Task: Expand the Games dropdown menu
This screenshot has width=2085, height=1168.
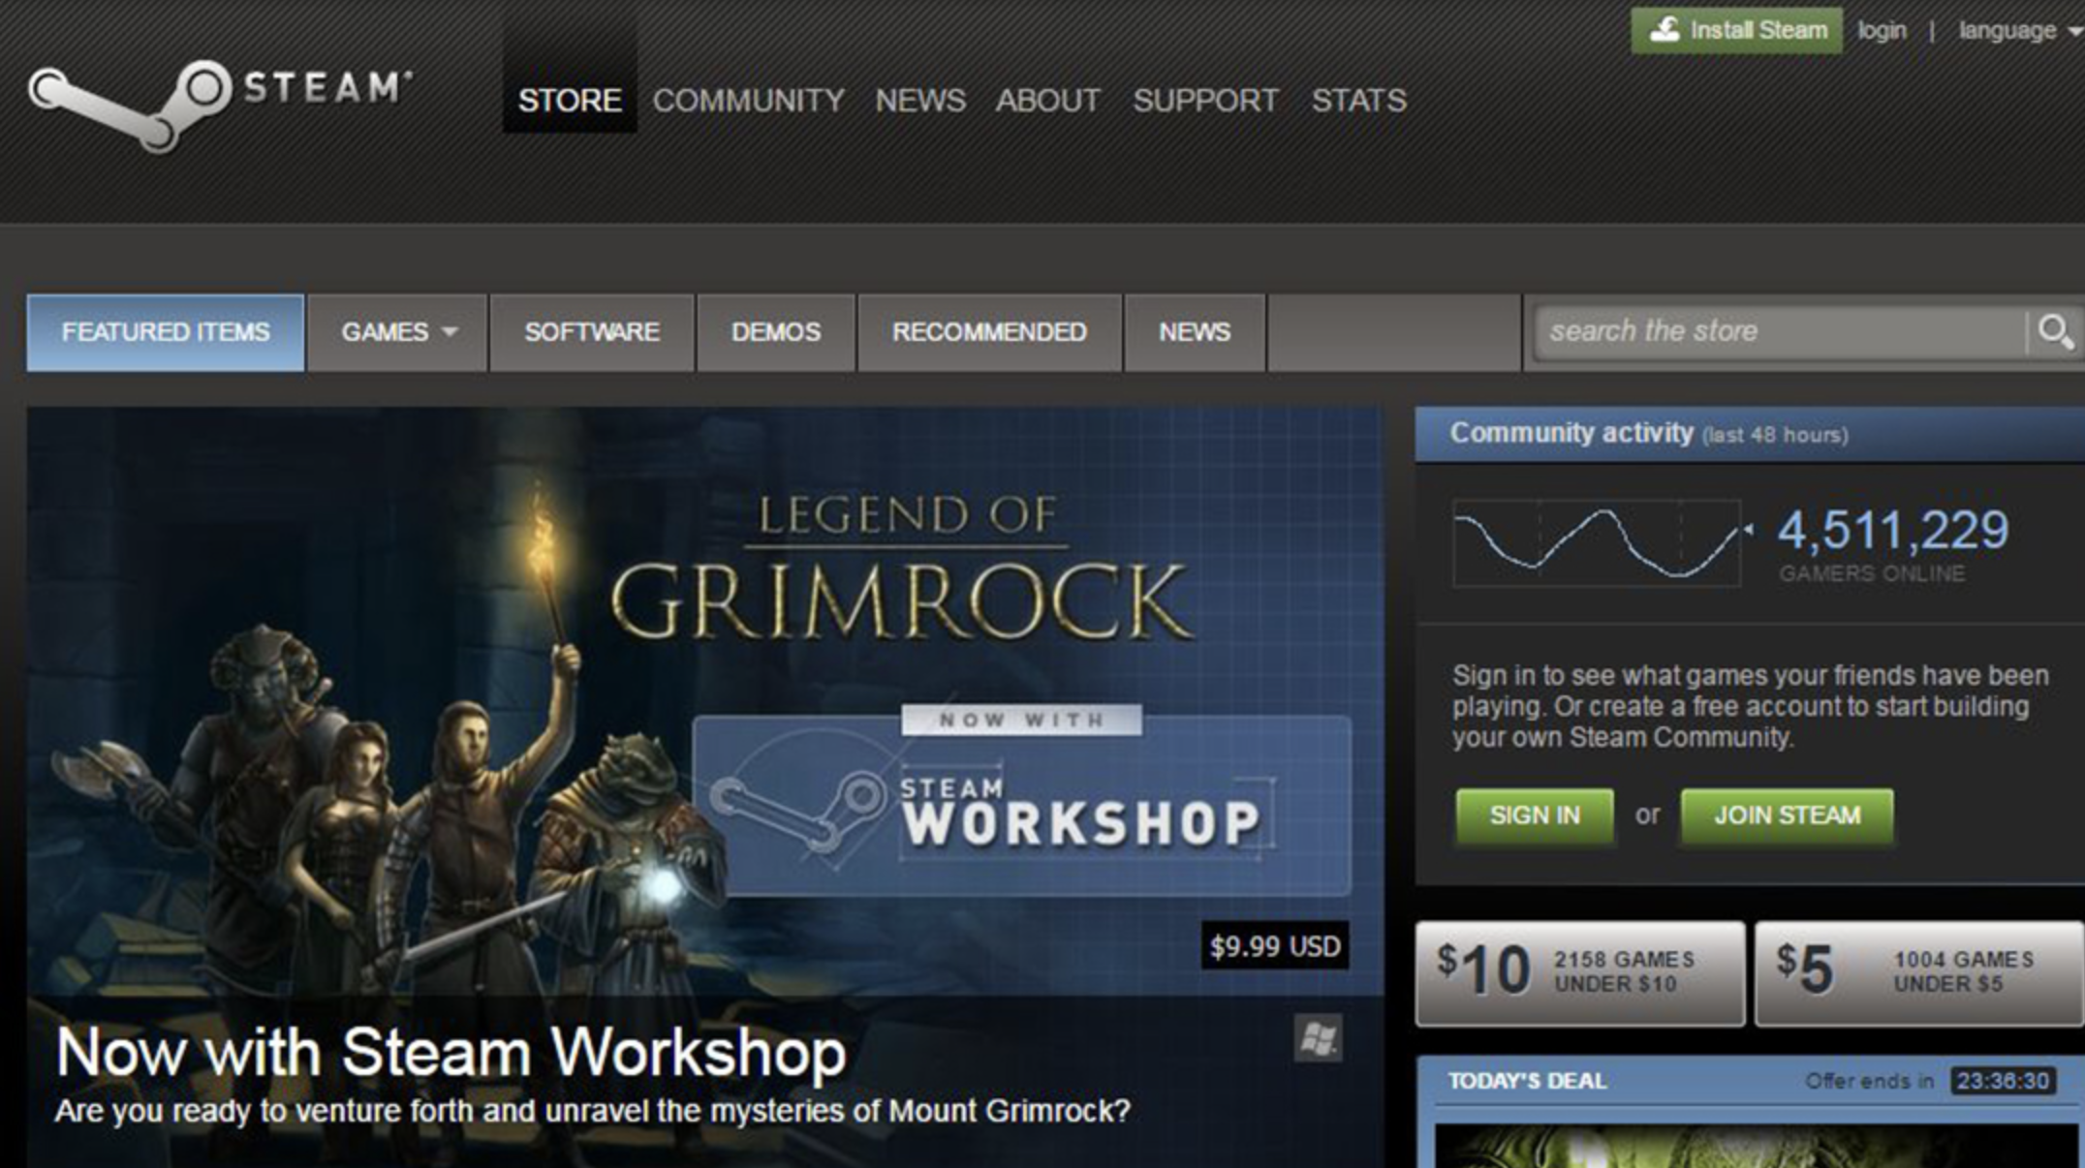Action: pyautogui.click(x=398, y=332)
